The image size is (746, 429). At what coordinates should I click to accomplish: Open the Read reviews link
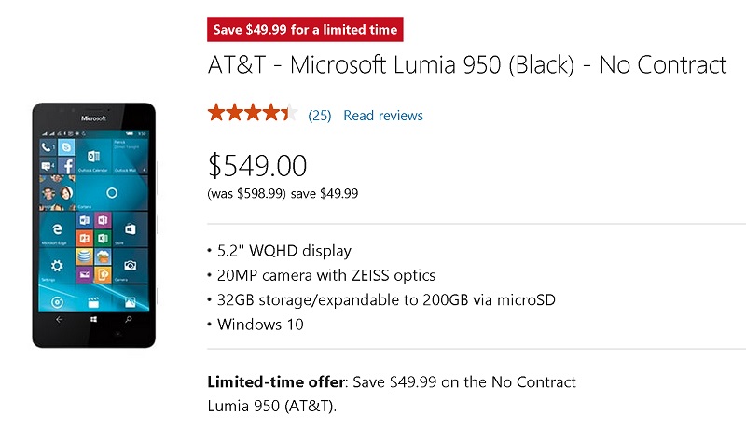coord(383,116)
